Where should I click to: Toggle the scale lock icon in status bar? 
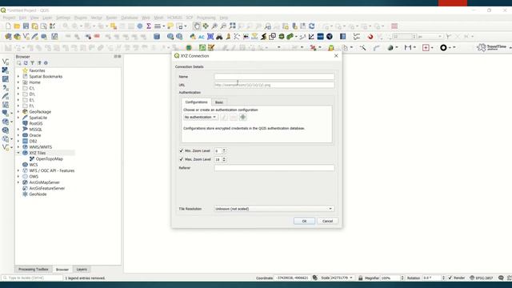click(361, 278)
